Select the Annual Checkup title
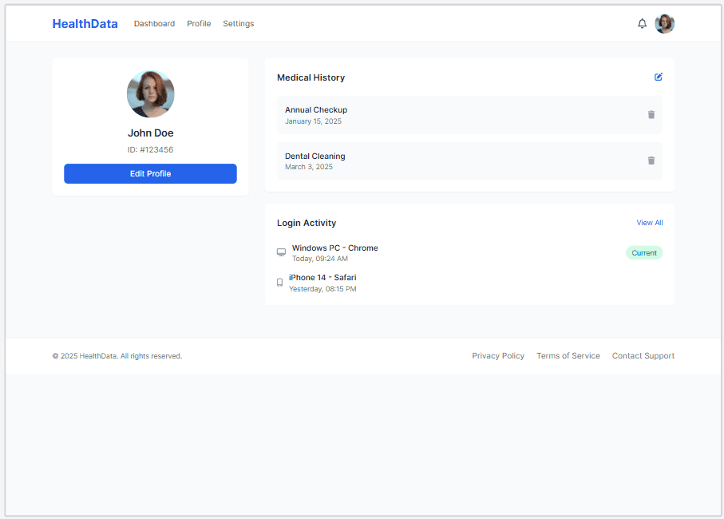The height and width of the screenshot is (519, 724). [316, 110]
